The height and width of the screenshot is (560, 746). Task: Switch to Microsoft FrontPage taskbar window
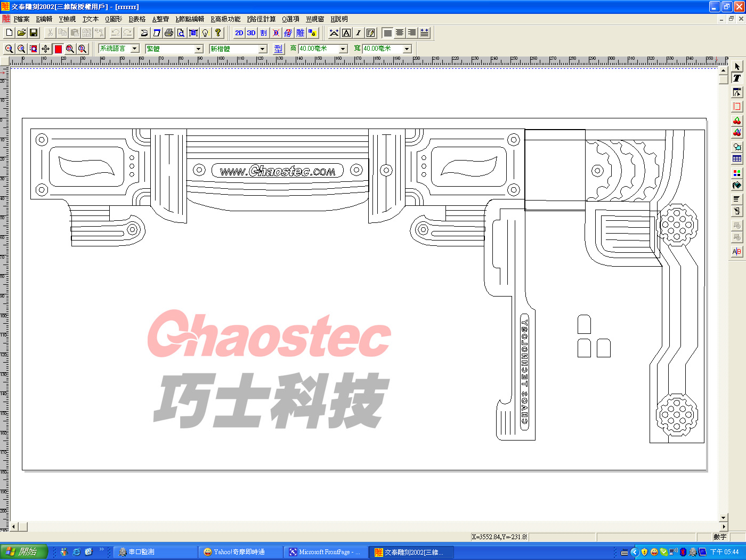click(x=326, y=552)
